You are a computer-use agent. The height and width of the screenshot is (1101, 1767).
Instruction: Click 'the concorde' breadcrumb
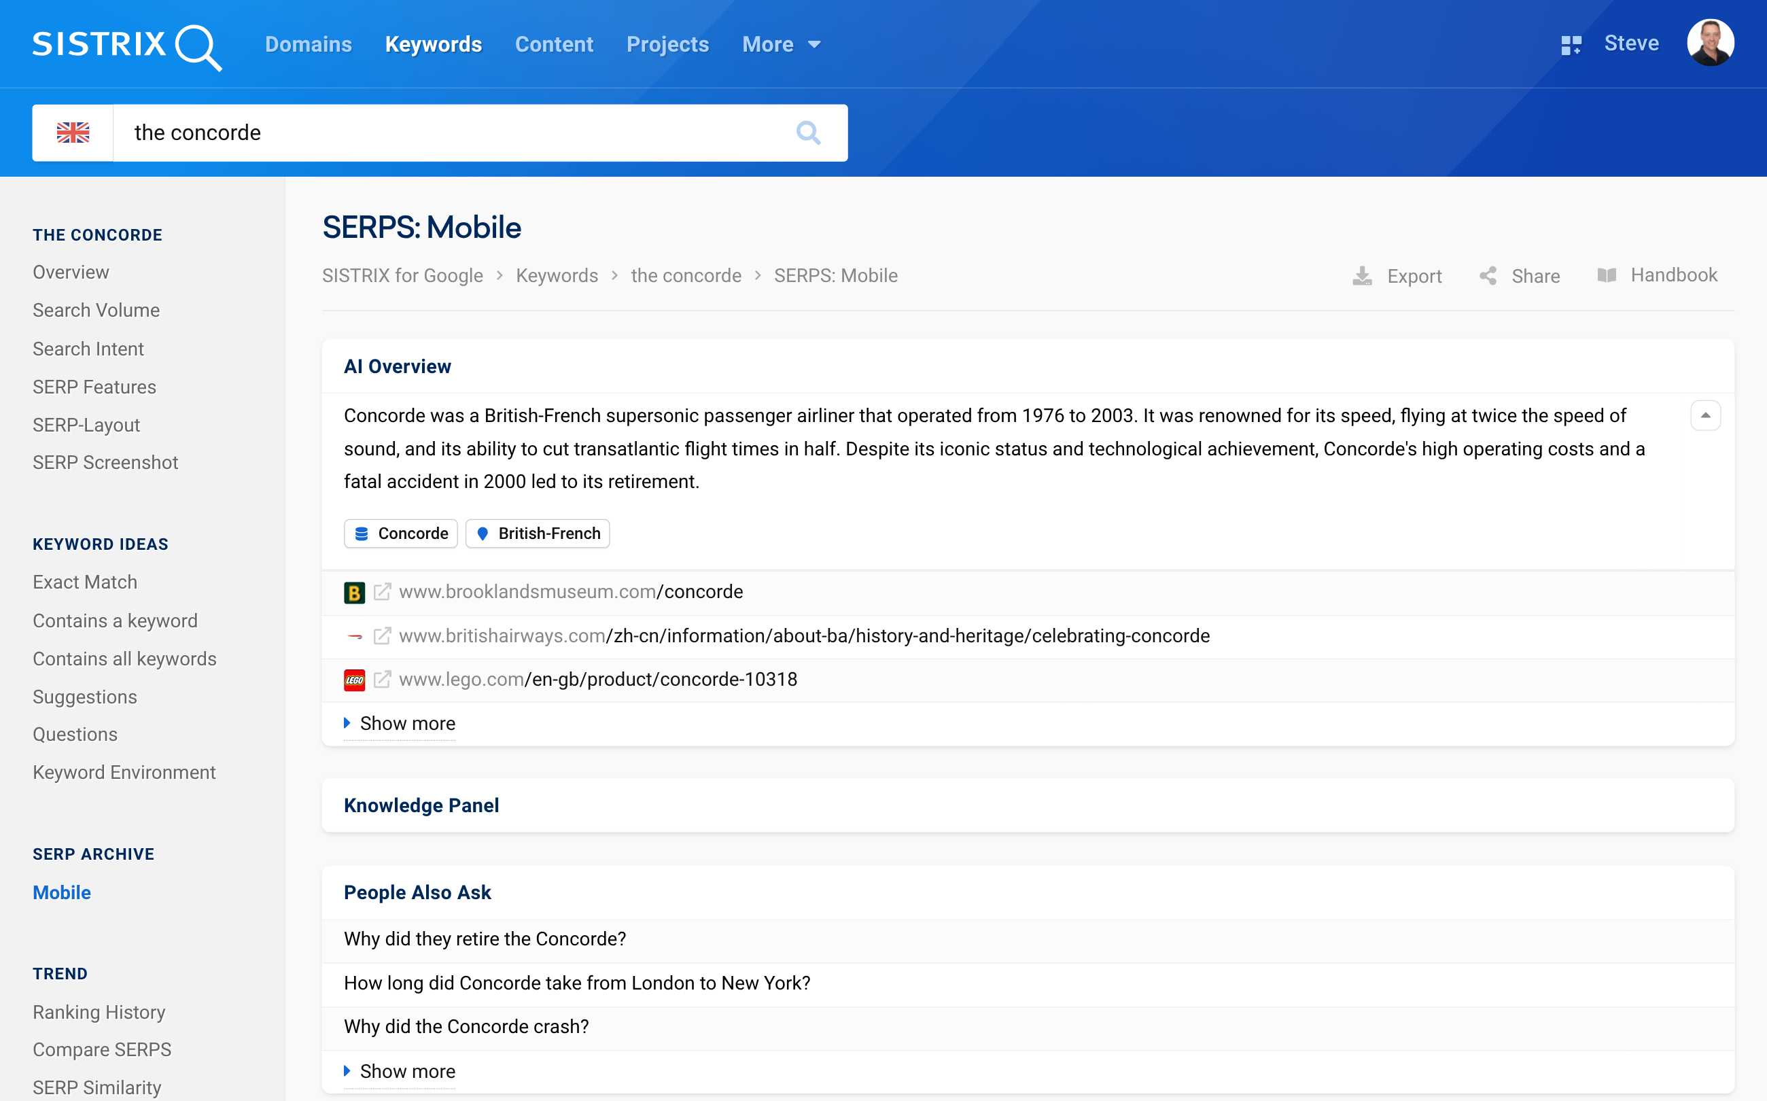[686, 275]
